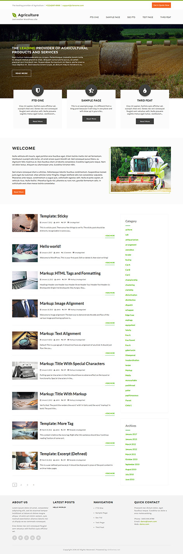Open the Foo Parent category link

coord(129,340)
